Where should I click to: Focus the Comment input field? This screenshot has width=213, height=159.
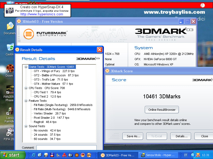tap(66, 148)
